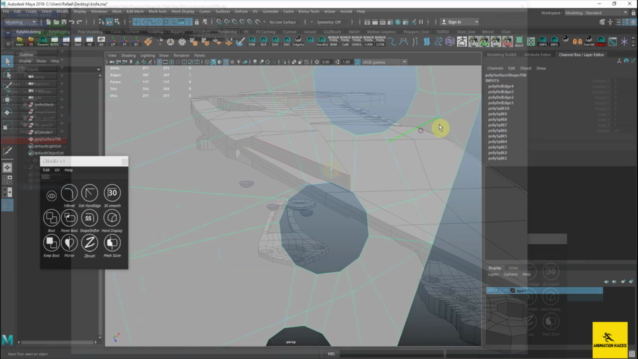Select the Panel Bool tool
The width and height of the screenshot is (638, 359).
[69, 219]
